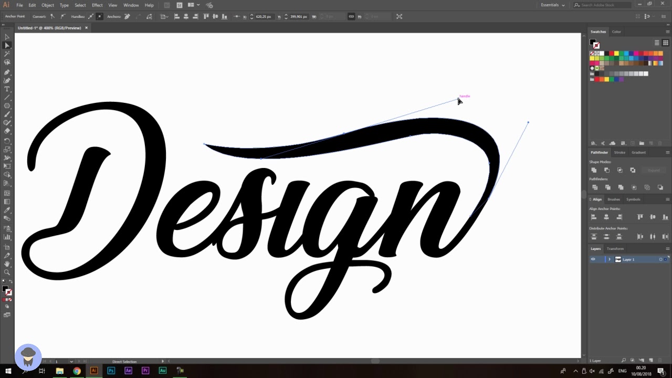The width and height of the screenshot is (672, 378).
Task: Click the Expand button in Pathfinder
Action: [x=654, y=170]
